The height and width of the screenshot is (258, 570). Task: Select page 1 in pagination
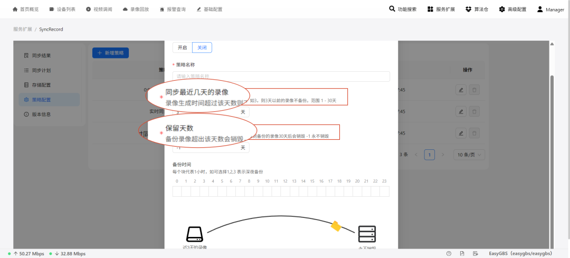point(430,155)
